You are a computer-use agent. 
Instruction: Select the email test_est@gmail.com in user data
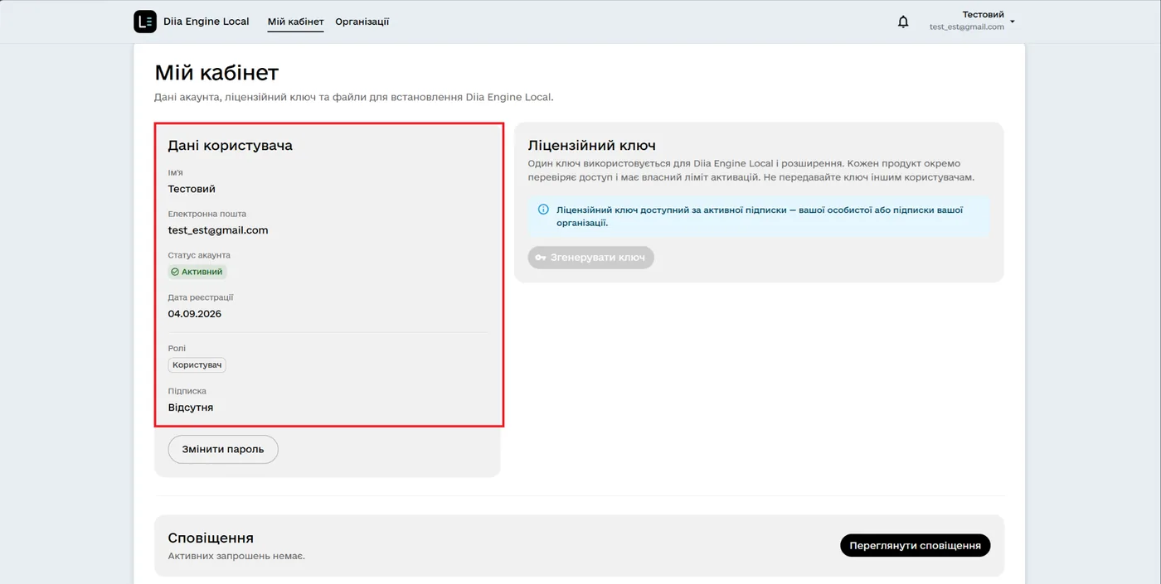click(218, 230)
